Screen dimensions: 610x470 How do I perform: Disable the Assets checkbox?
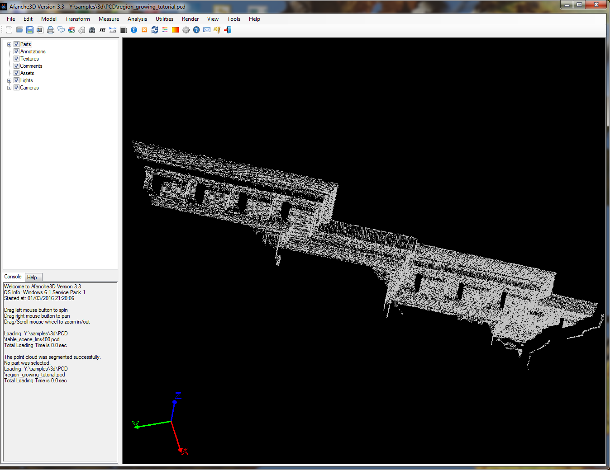[16, 73]
